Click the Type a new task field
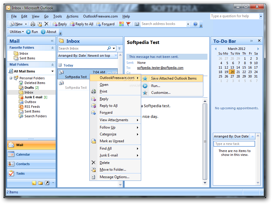The height and width of the screenshot is (204, 272). coord(234,144)
